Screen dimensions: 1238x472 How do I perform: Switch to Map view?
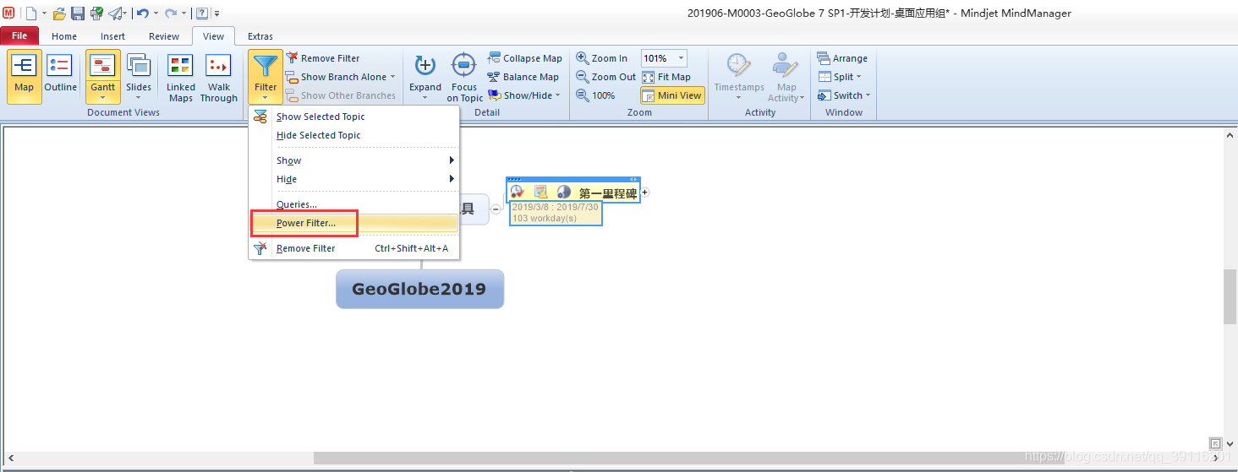click(x=24, y=76)
